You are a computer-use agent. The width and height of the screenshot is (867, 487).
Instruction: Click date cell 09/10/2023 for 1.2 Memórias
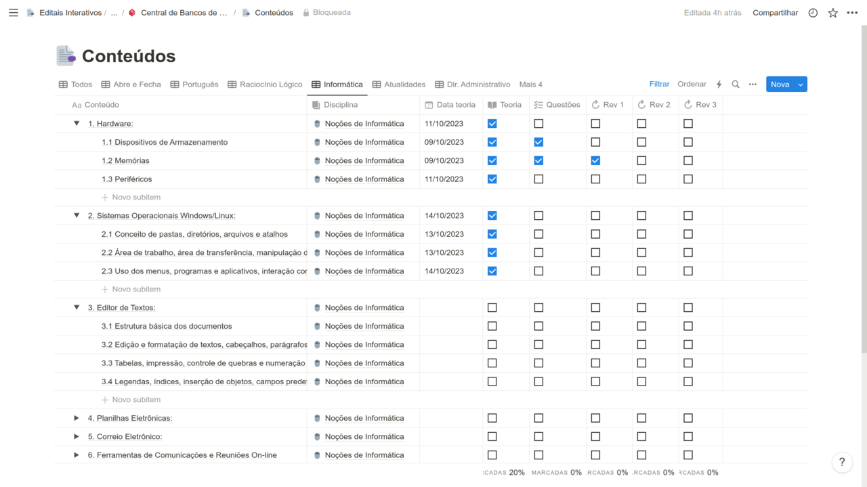451,161
